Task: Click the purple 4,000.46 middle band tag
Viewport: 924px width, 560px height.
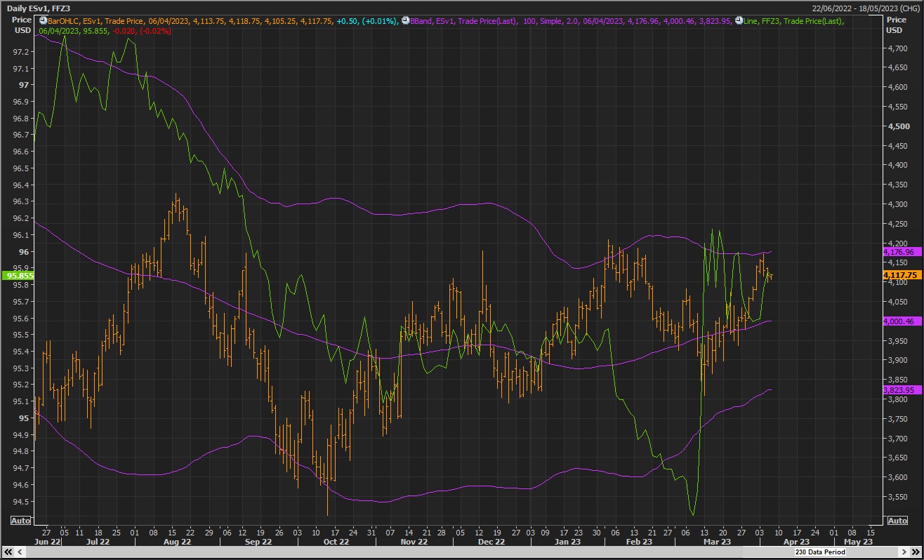Action: 899,321
